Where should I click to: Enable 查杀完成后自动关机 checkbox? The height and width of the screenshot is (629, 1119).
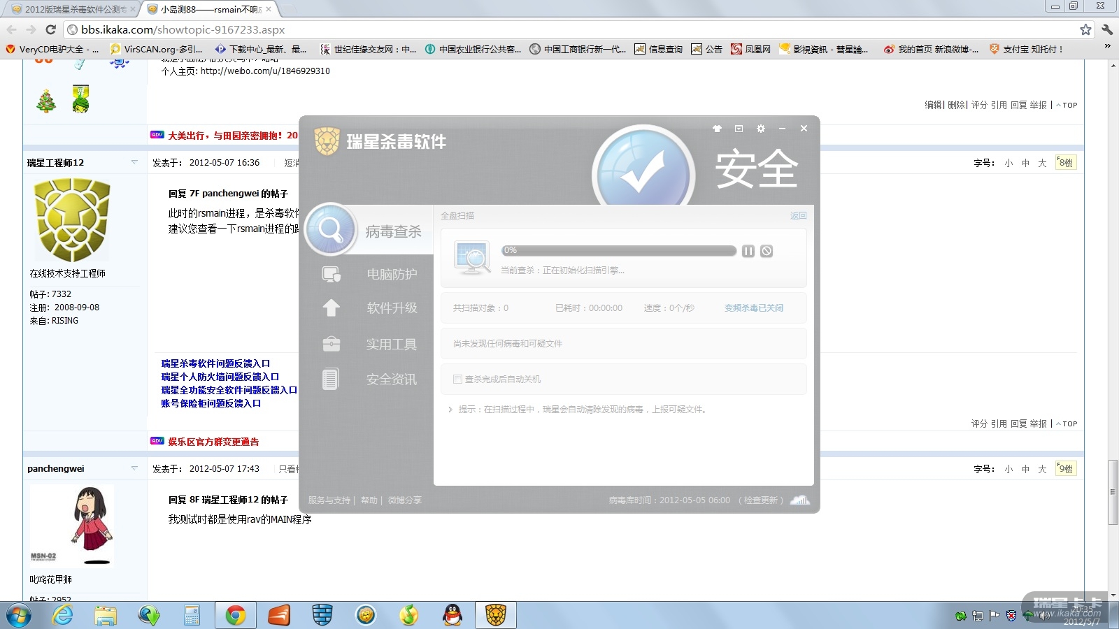457,379
